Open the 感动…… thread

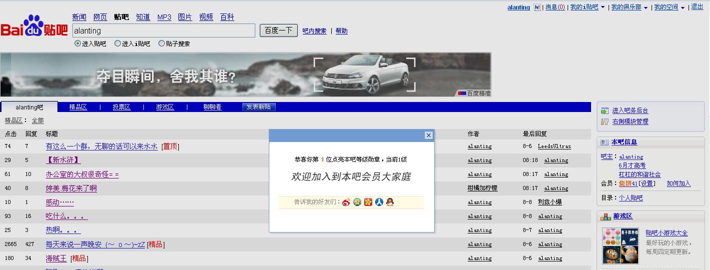tap(59, 202)
